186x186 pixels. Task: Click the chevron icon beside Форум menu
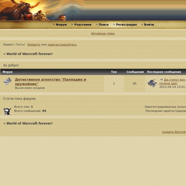(54, 25)
